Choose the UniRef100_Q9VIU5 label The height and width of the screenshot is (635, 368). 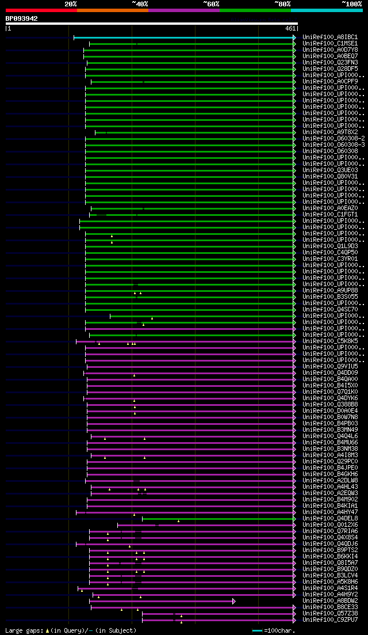click(x=330, y=367)
